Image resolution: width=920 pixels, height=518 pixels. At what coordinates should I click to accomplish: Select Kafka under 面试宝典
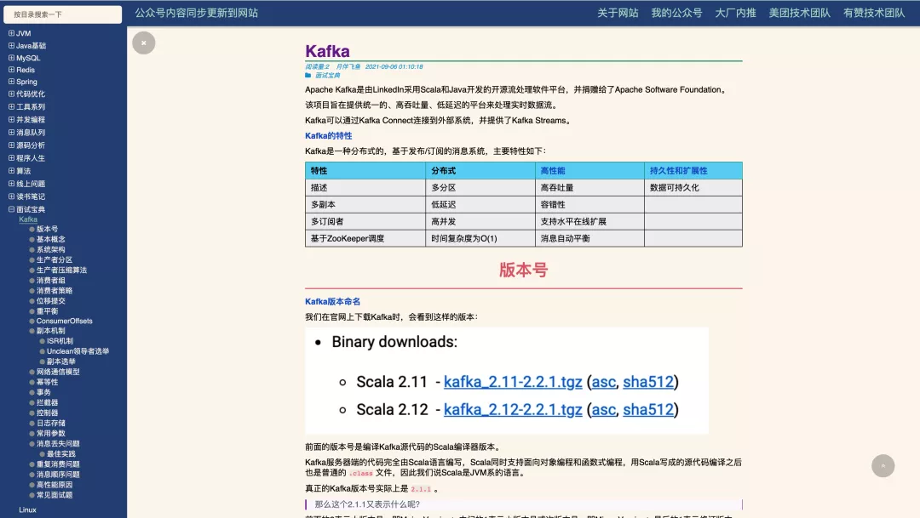click(29, 219)
